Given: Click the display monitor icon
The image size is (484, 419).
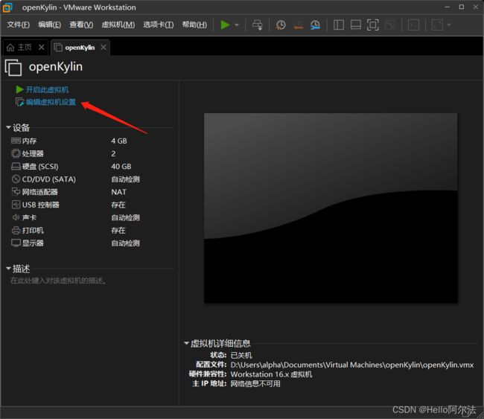Looking at the screenshot, I should coord(16,243).
